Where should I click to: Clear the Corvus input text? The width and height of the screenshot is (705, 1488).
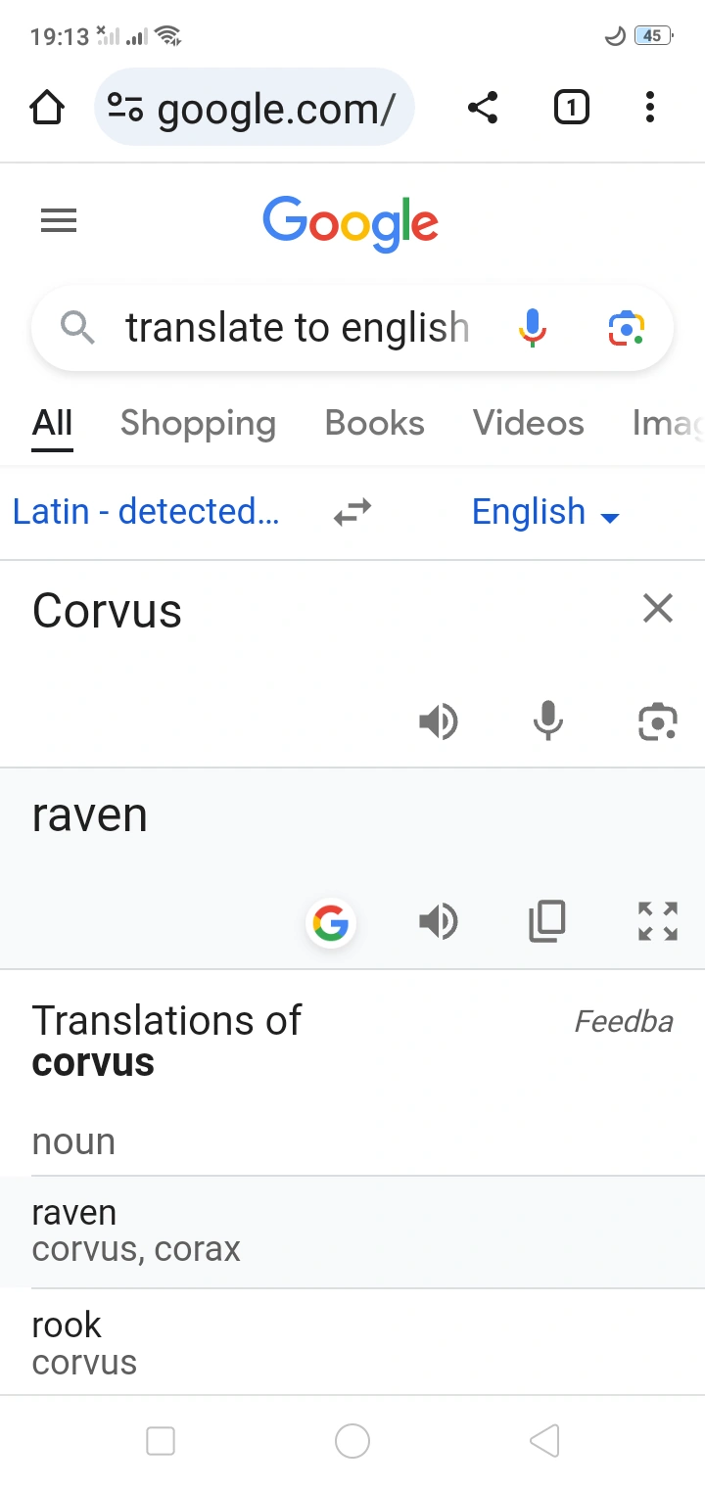[x=657, y=608]
